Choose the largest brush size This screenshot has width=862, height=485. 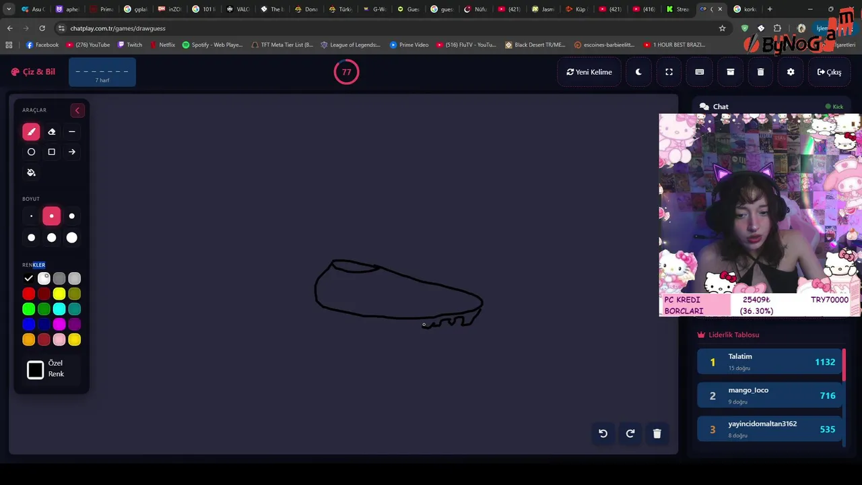(72, 238)
